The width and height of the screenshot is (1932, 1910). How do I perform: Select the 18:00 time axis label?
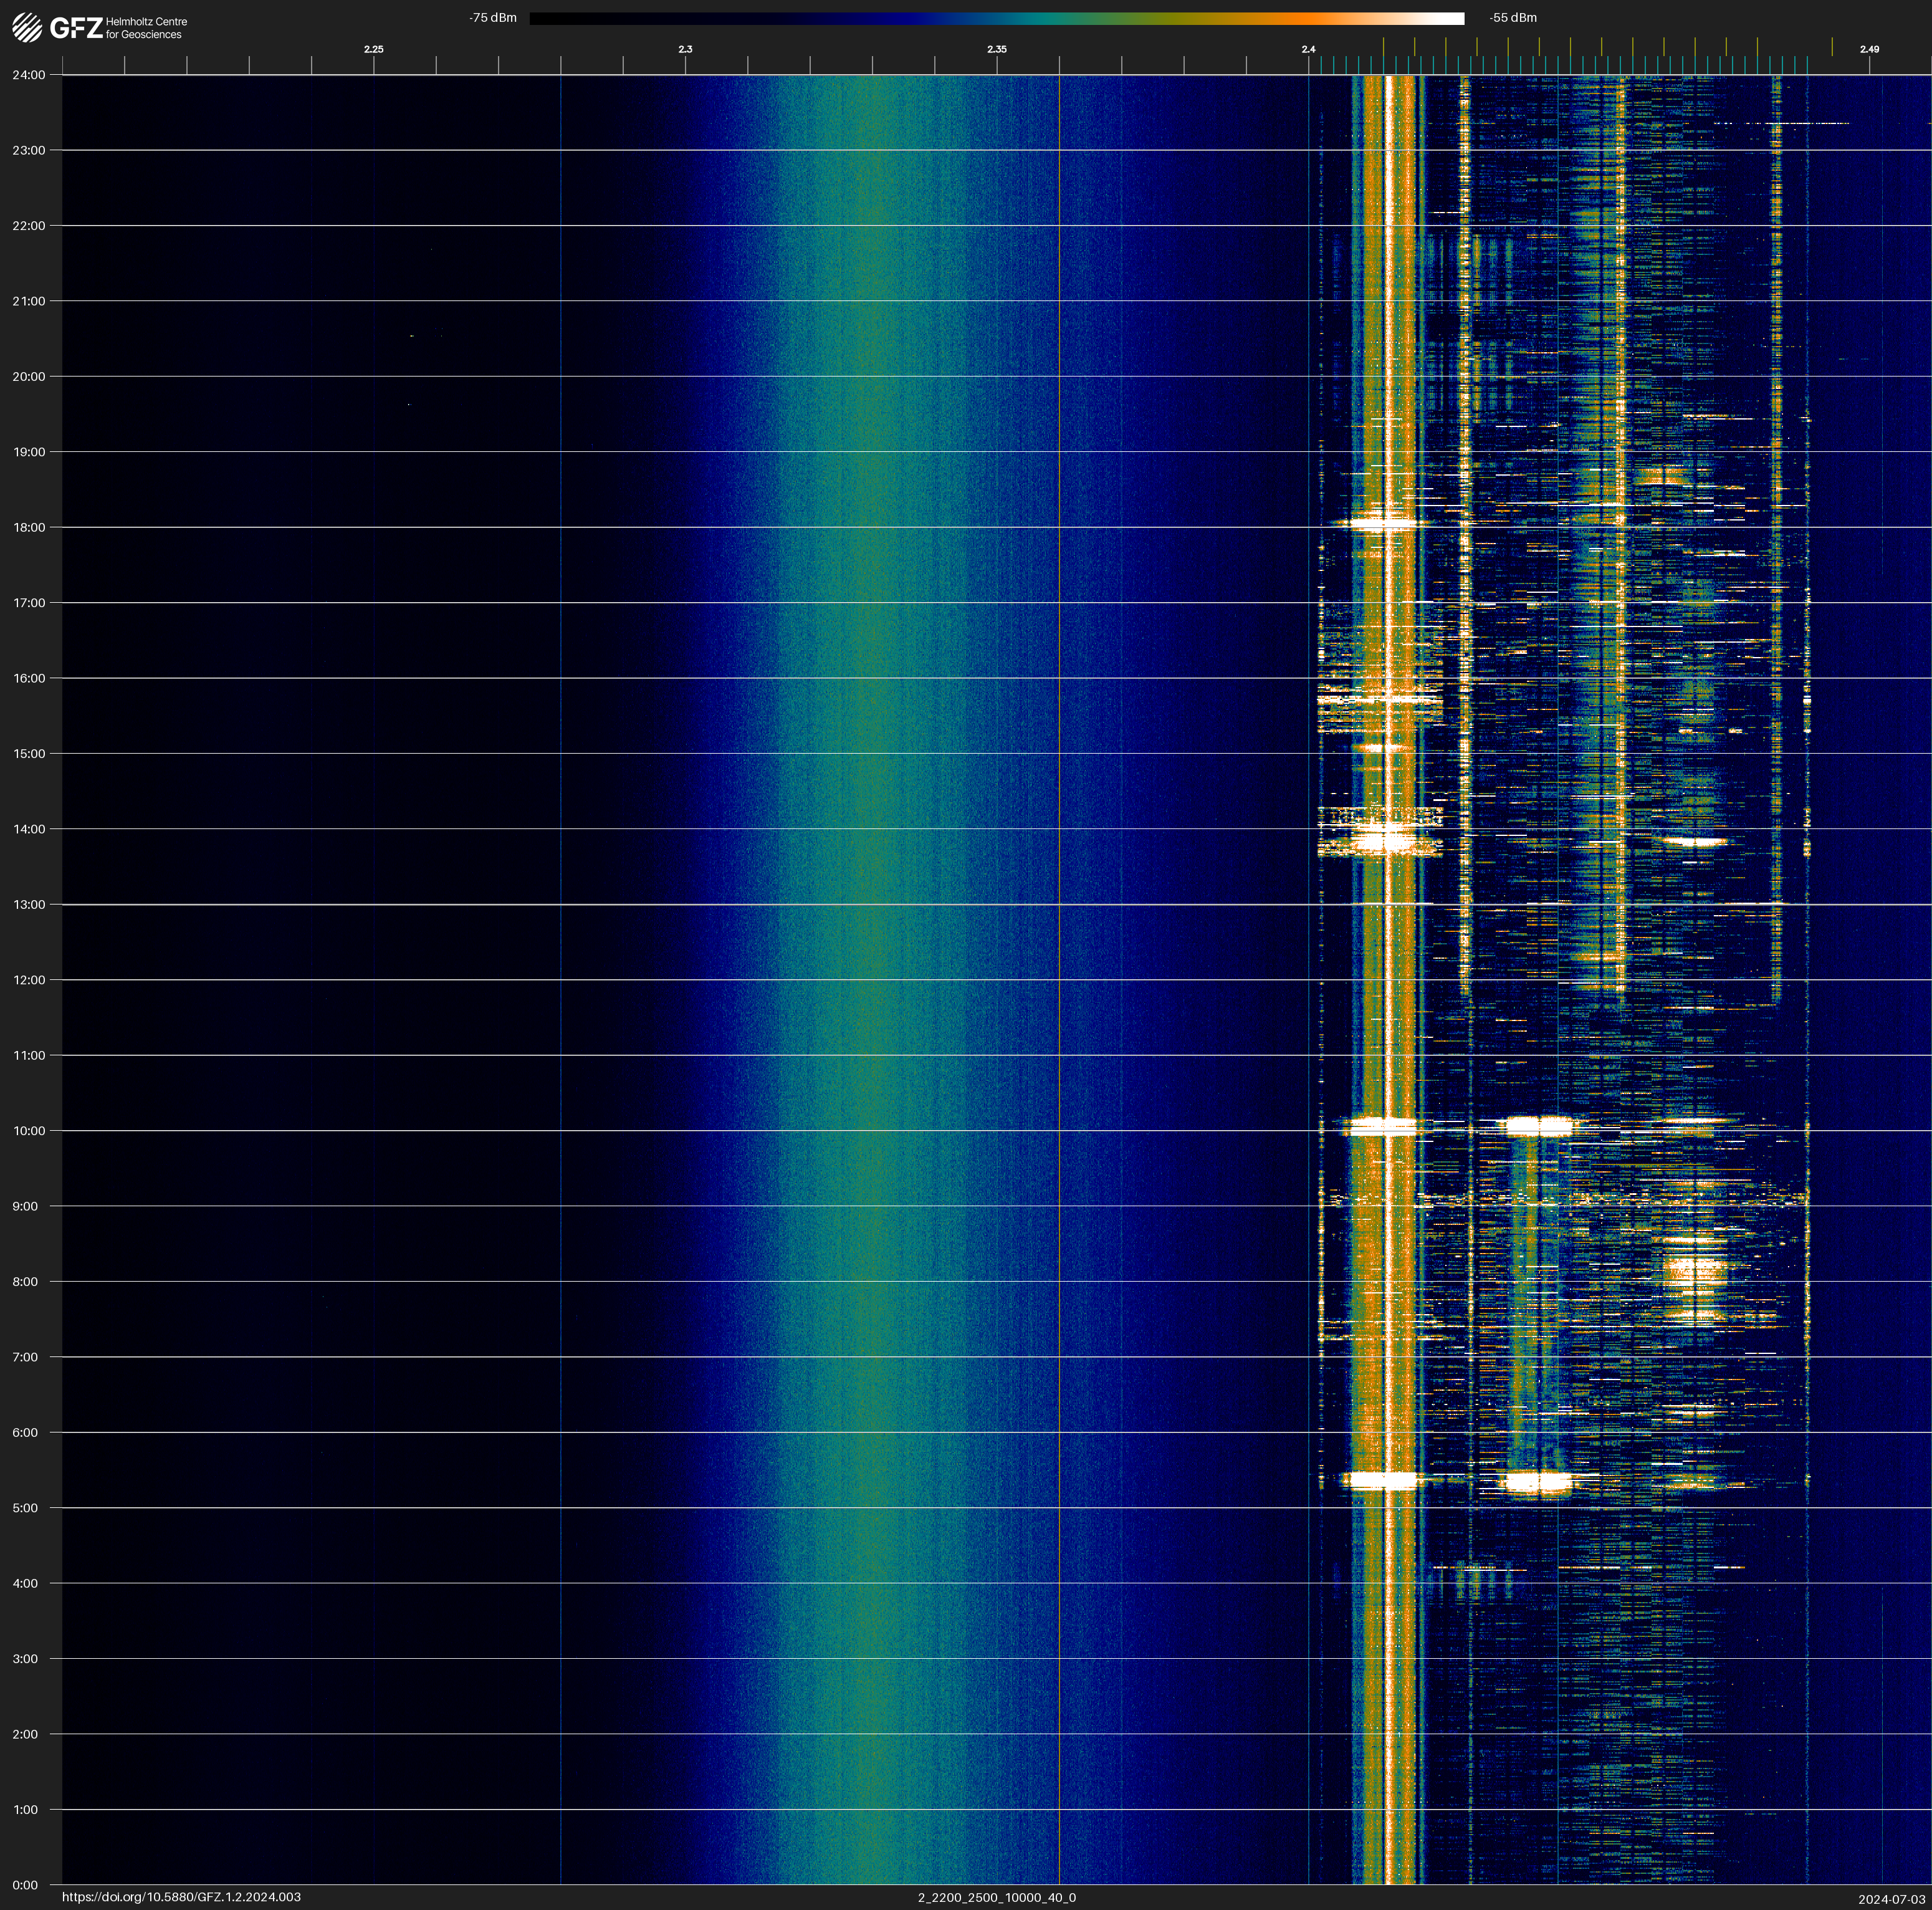coord(29,527)
